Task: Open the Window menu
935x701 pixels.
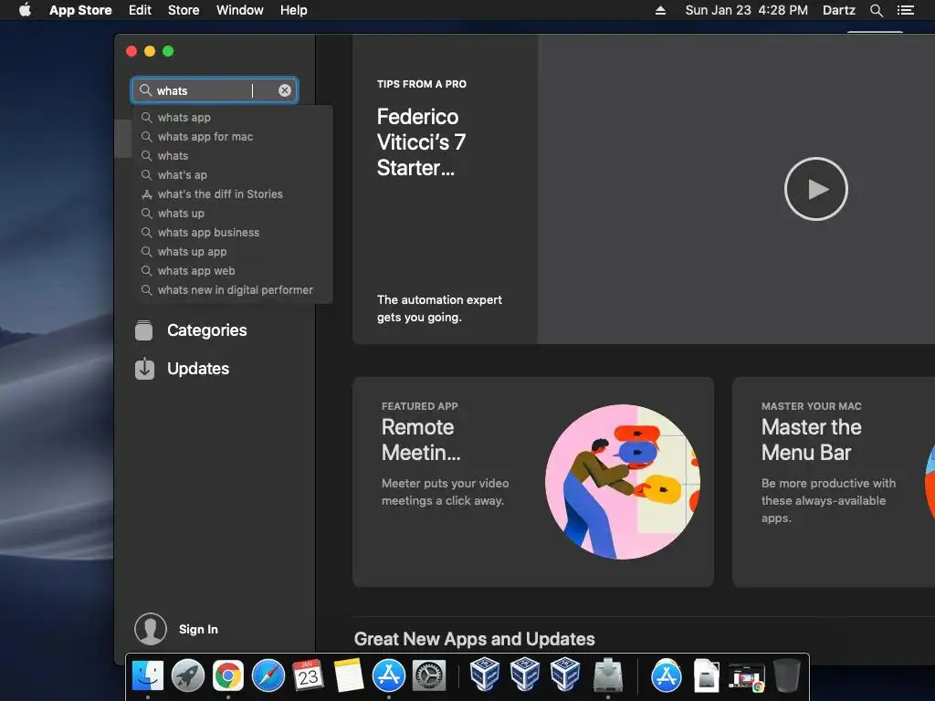Action: click(x=240, y=10)
